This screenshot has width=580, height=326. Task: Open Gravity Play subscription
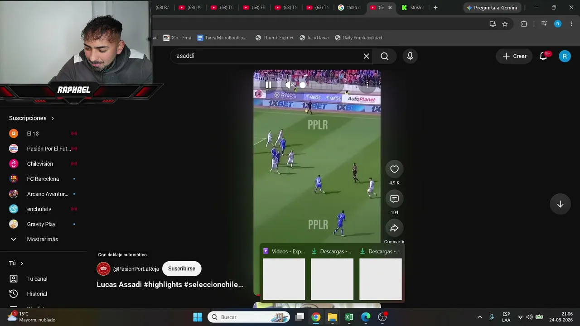point(43,224)
